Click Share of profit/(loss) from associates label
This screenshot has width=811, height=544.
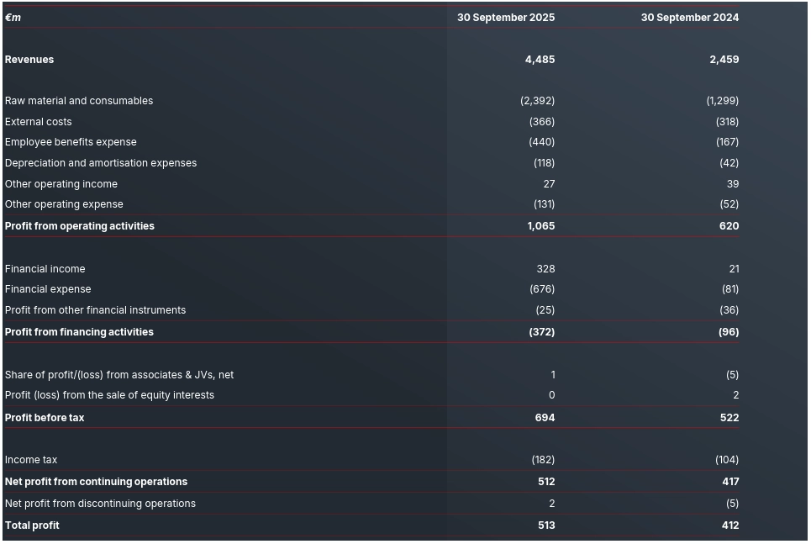click(x=119, y=375)
